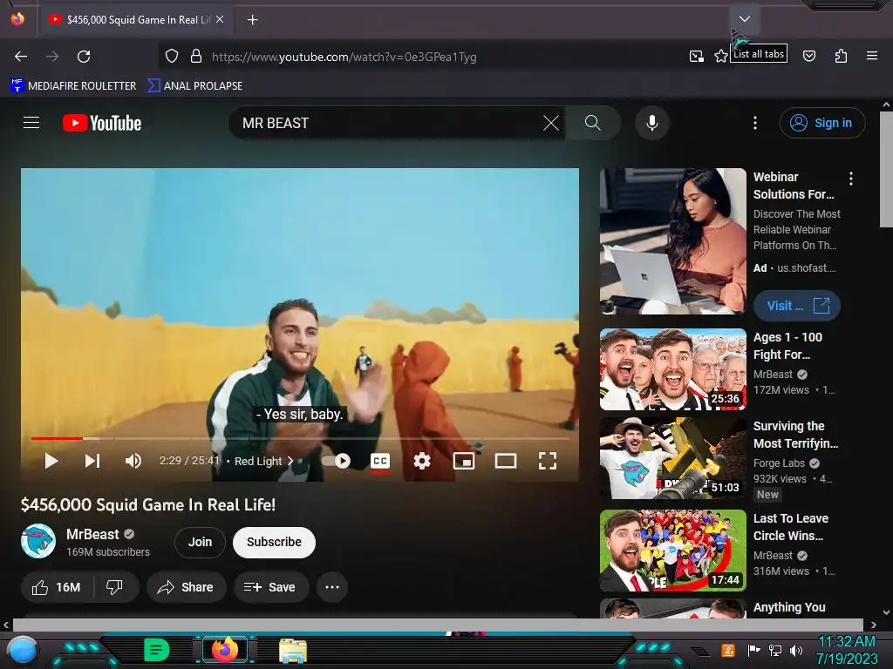Screen dimensions: 893x669
Task: Seek on the video progress bar
Action: click(x=300, y=439)
